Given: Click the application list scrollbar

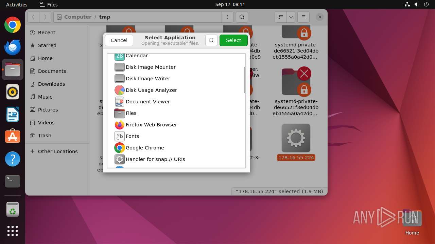Looking at the screenshot, I should tap(244, 80).
